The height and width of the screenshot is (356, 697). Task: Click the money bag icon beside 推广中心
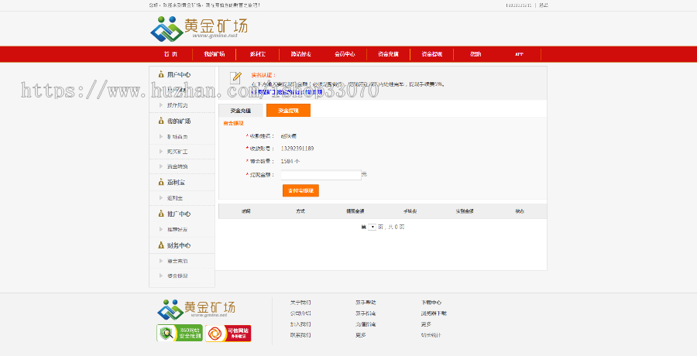click(161, 214)
